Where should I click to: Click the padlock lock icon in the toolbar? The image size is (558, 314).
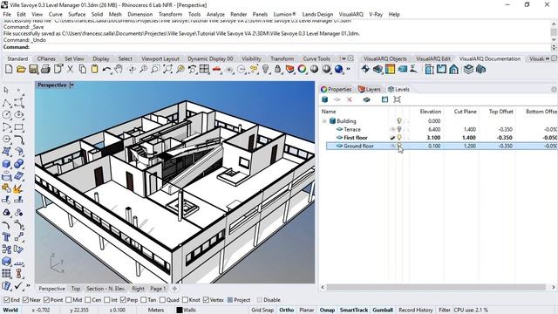(277, 69)
